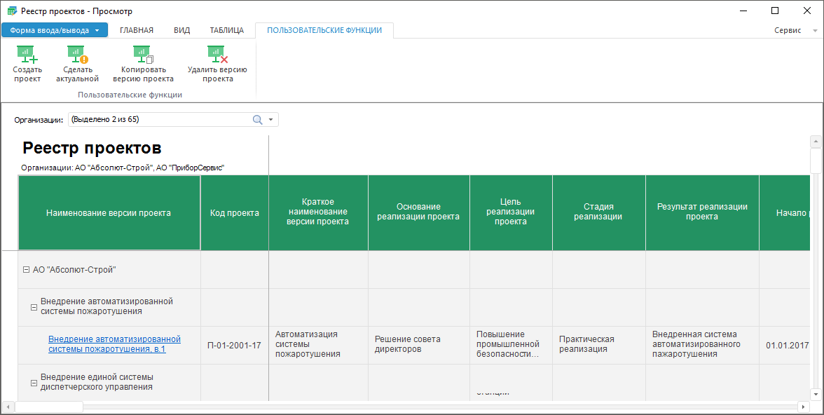Click the Copy project version icon

(x=143, y=55)
